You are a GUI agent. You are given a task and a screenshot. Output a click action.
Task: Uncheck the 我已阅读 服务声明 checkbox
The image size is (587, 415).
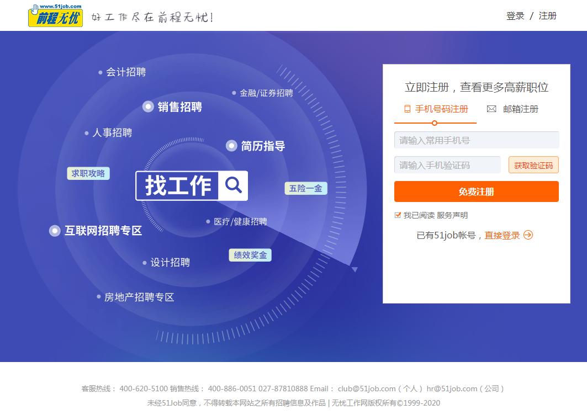click(x=396, y=215)
